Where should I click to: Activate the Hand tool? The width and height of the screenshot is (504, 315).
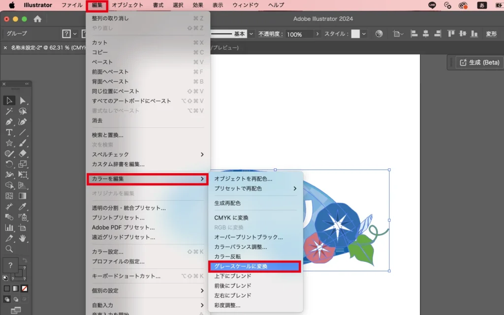[23, 238]
